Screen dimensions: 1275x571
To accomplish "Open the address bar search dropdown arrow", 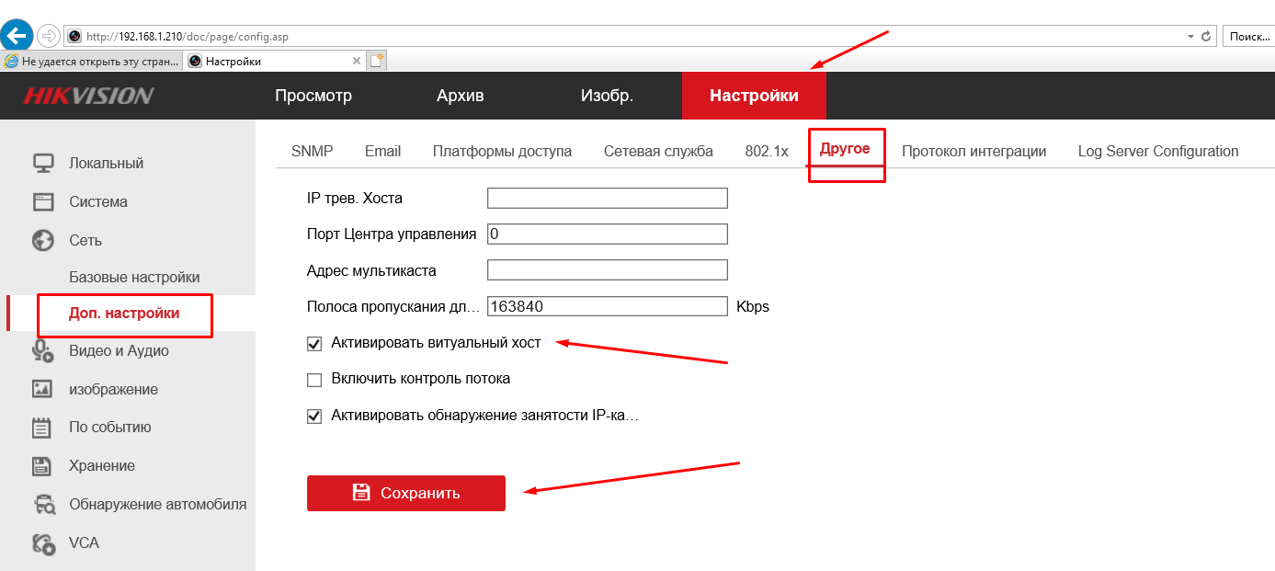I will click(x=1190, y=35).
